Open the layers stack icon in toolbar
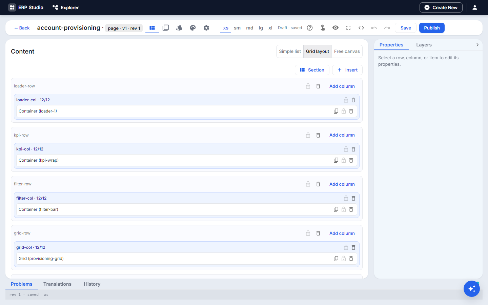This screenshot has height=305, width=488. (166, 28)
